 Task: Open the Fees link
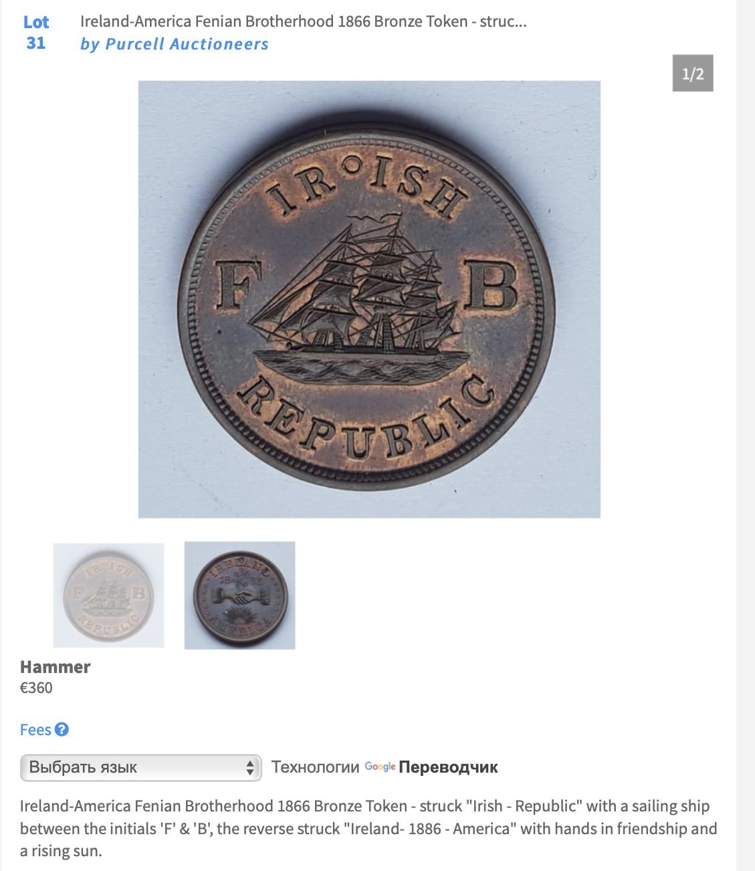pos(35,730)
